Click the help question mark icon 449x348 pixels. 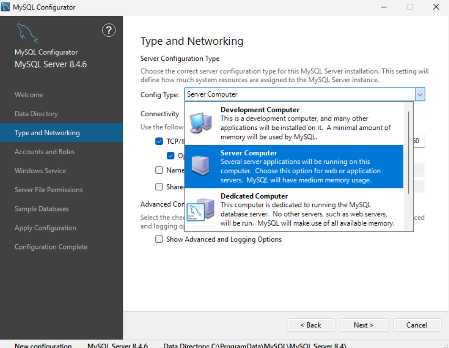click(109, 30)
